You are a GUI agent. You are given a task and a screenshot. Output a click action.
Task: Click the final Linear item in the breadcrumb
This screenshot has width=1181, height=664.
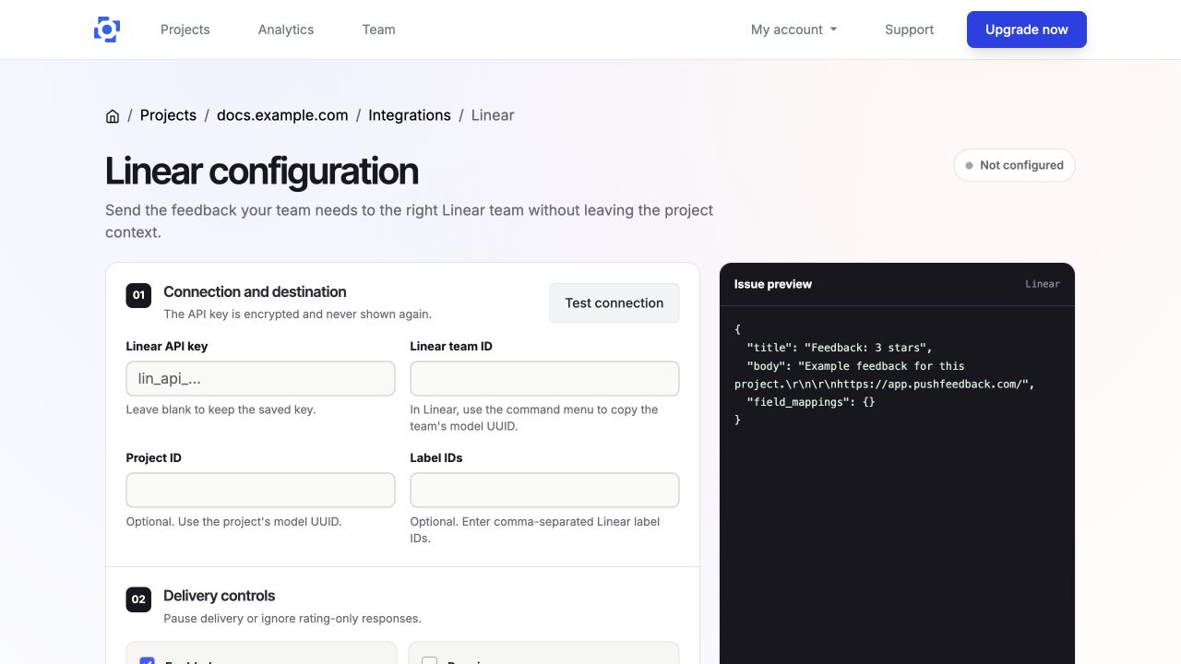pos(493,115)
